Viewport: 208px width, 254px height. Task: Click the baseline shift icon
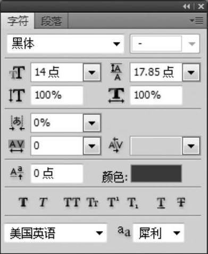point(16,173)
